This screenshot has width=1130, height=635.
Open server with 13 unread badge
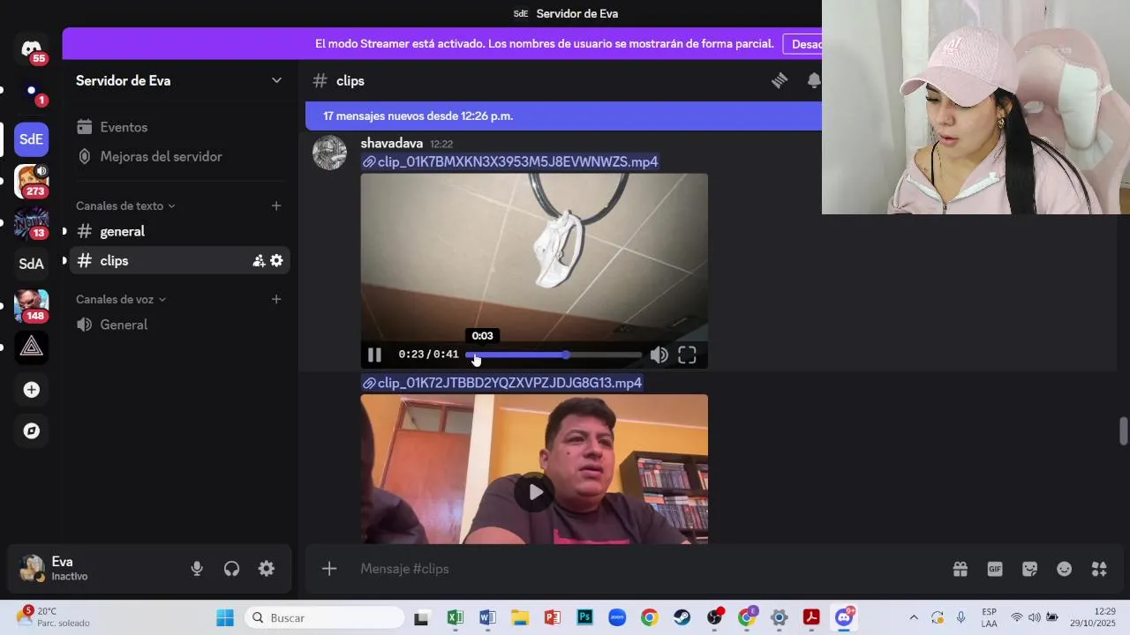tap(31, 222)
